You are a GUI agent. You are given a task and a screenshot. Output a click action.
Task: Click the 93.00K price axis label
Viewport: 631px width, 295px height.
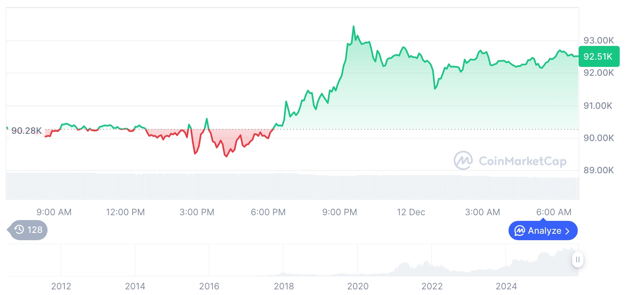598,41
